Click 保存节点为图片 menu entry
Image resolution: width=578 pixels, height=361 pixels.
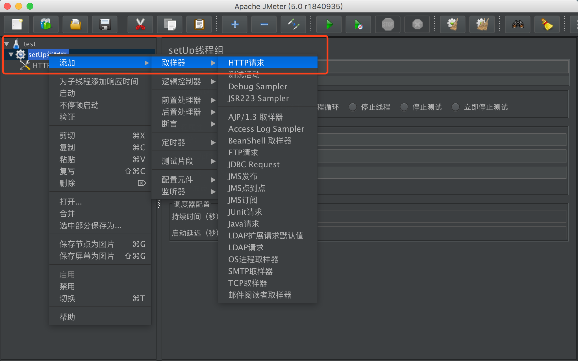[100, 244]
